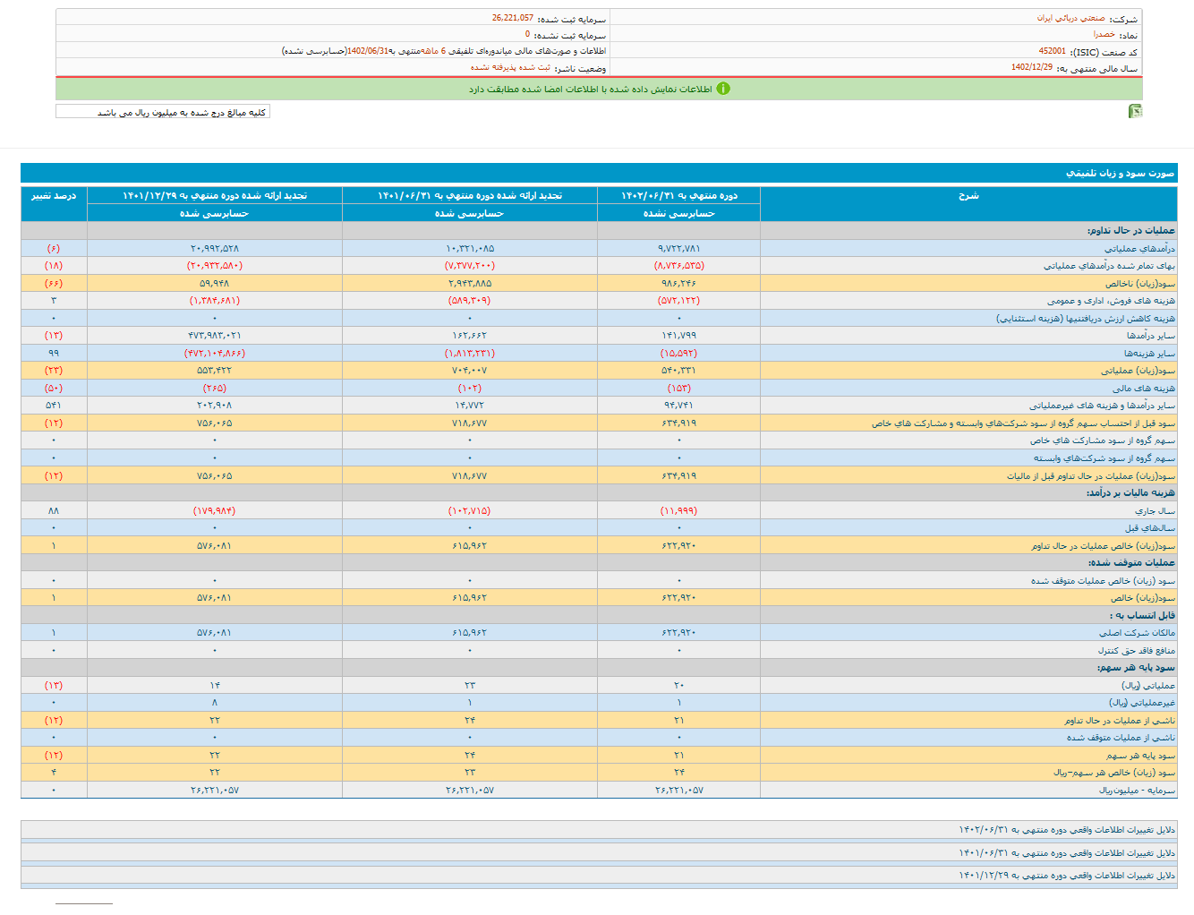This screenshot has width=1194, height=915.
Task: Expand reasons for changes period 1401/06/31
Action: pyautogui.click(x=1067, y=853)
